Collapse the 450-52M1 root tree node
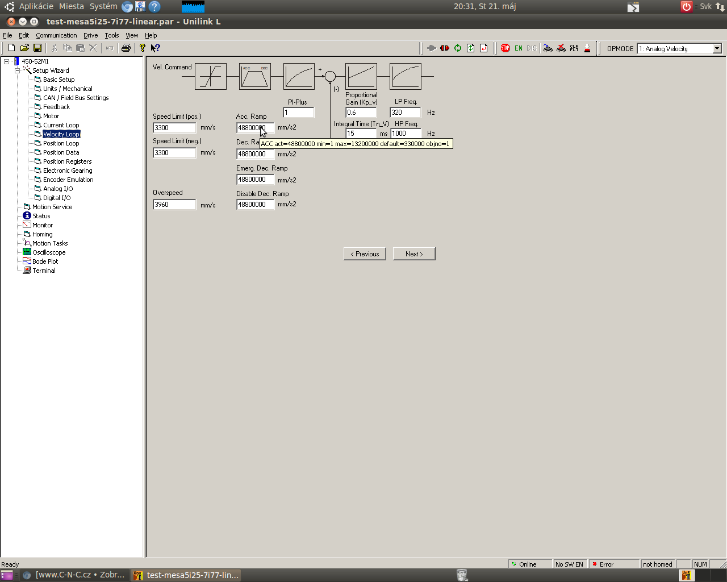The width and height of the screenshot is (727, 582). click(6, 61)
